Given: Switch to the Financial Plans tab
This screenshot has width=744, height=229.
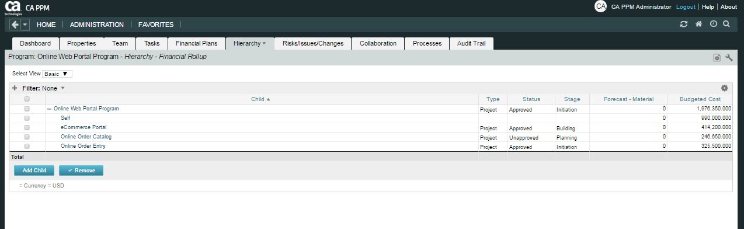Looking at the screenshot, I should (x=197, y=43).
